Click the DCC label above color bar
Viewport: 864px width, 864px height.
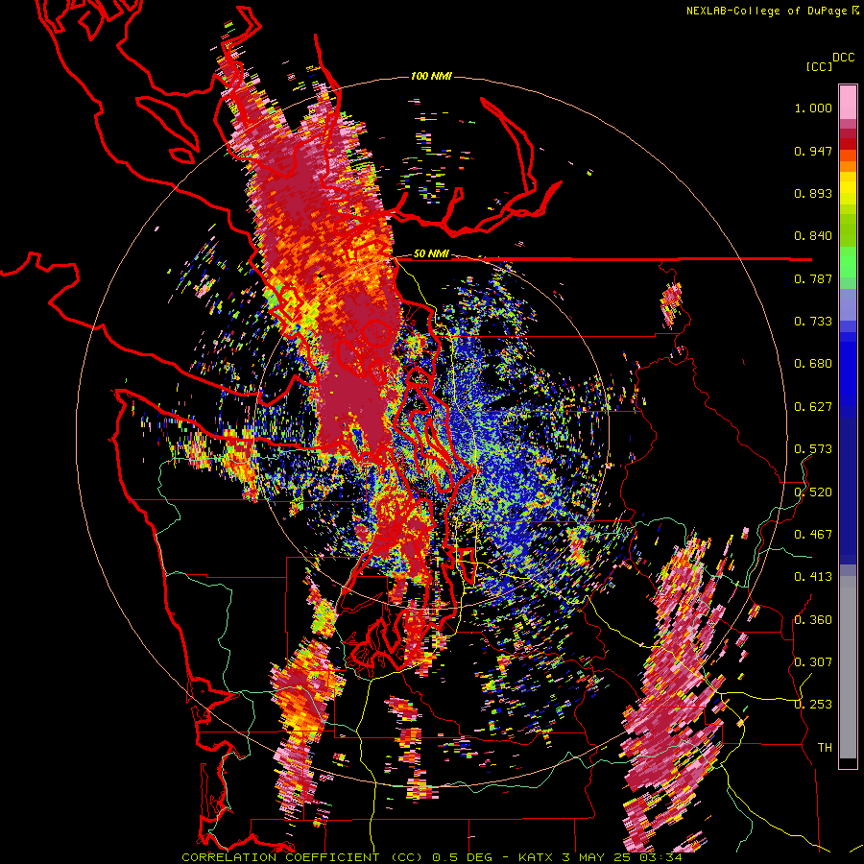[843, 58]
